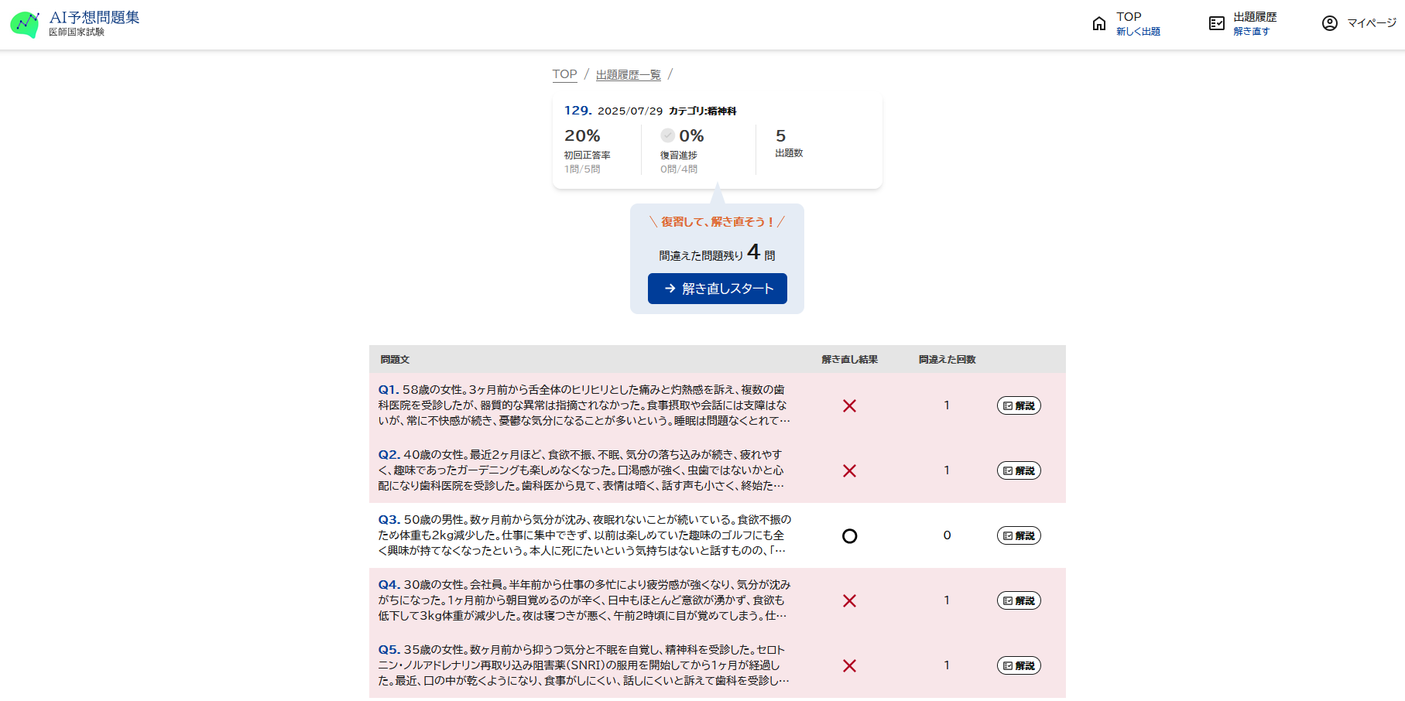Image resolution: width=1405 pixels, height=701 pixels.
Task: Click the マイページ user profile icon
Action: tap(1330, 23)
